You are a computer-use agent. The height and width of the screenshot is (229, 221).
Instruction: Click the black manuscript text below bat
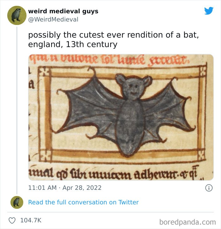point(117,173)
